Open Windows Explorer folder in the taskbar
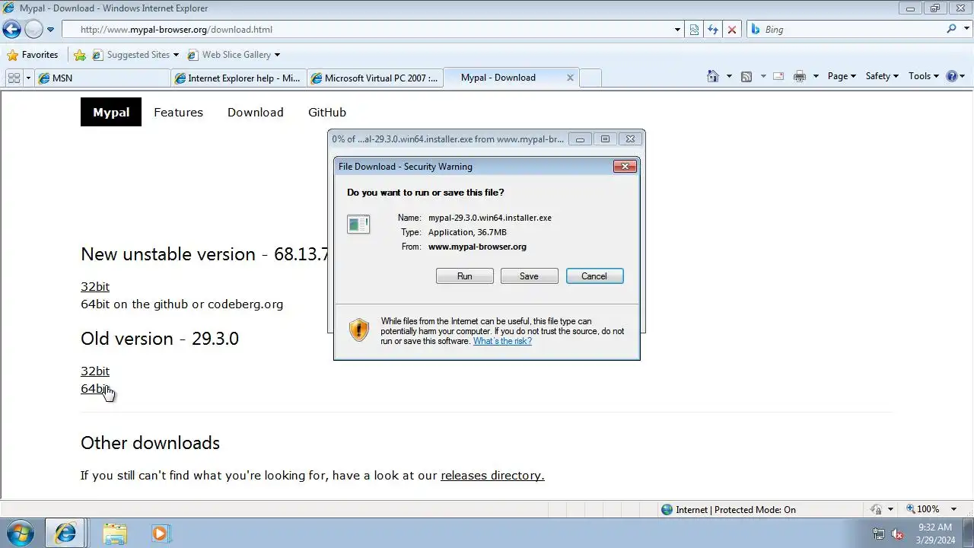The image size is (974, 548). click(114, 534)
